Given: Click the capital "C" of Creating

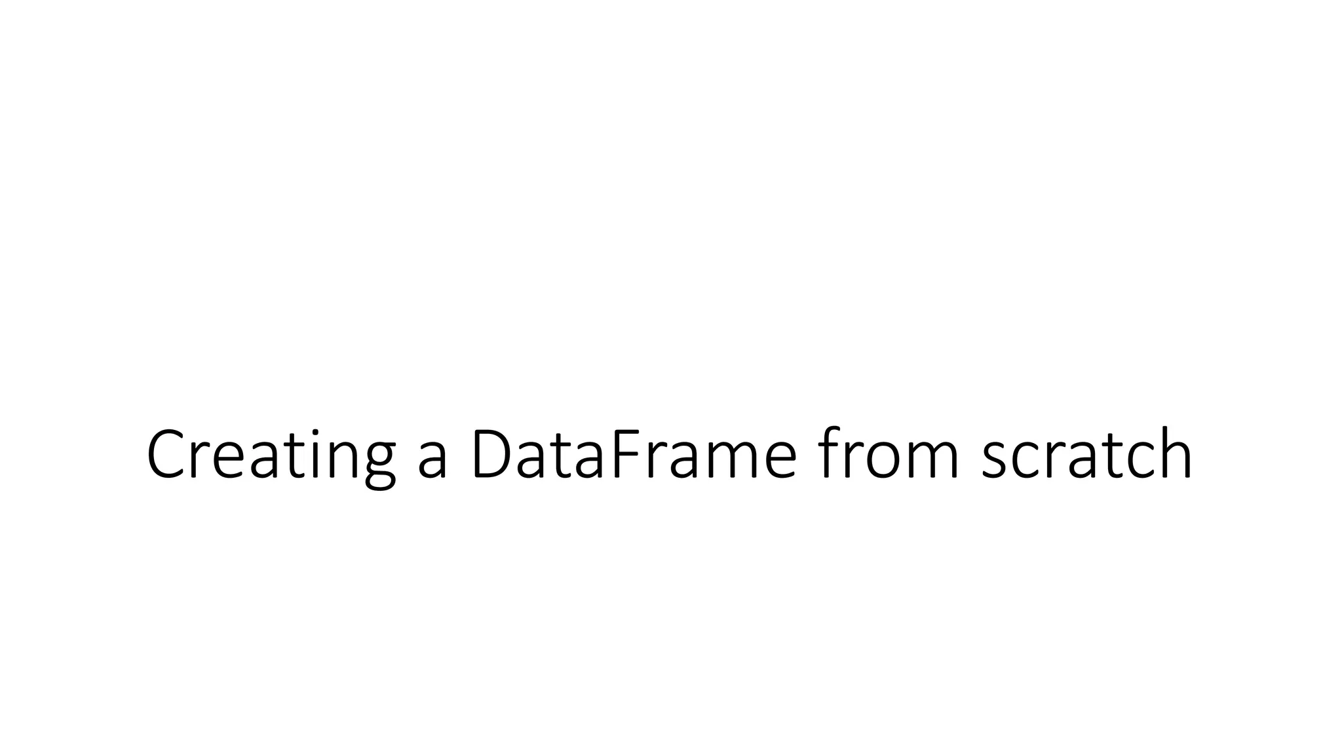Looking at the screenshot, I should (167, 455).
